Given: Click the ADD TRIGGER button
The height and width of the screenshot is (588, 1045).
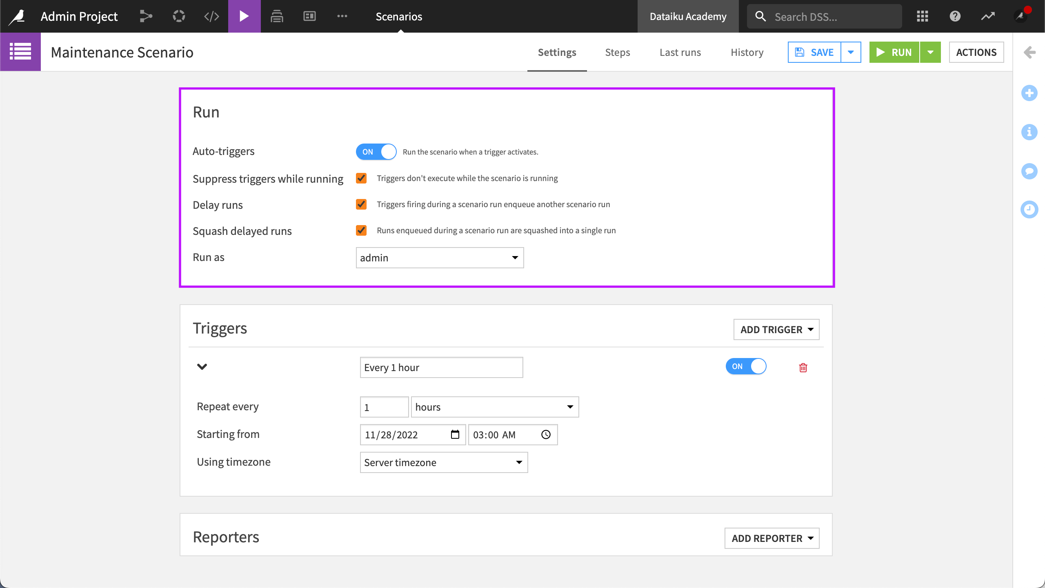Looking at the screenshot, I should (776, 329).
